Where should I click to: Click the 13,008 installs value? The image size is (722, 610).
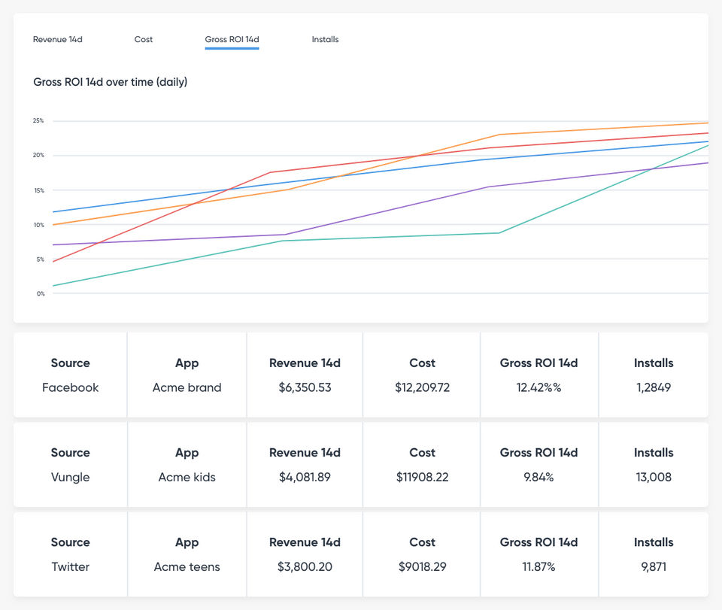click(x=654, y=477)
